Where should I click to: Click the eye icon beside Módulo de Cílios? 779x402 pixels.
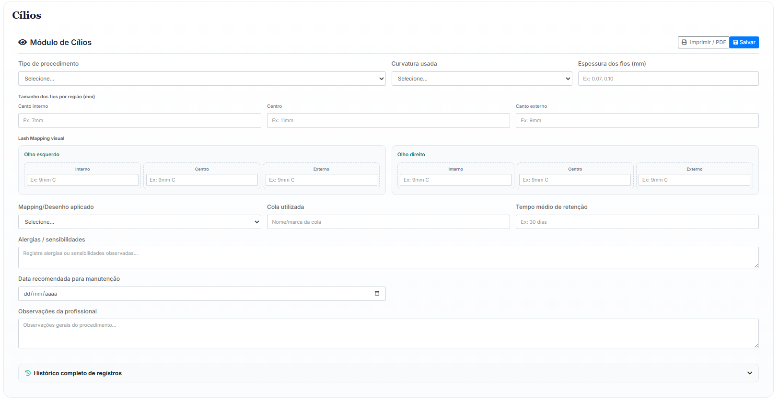[x=23, y=42]
